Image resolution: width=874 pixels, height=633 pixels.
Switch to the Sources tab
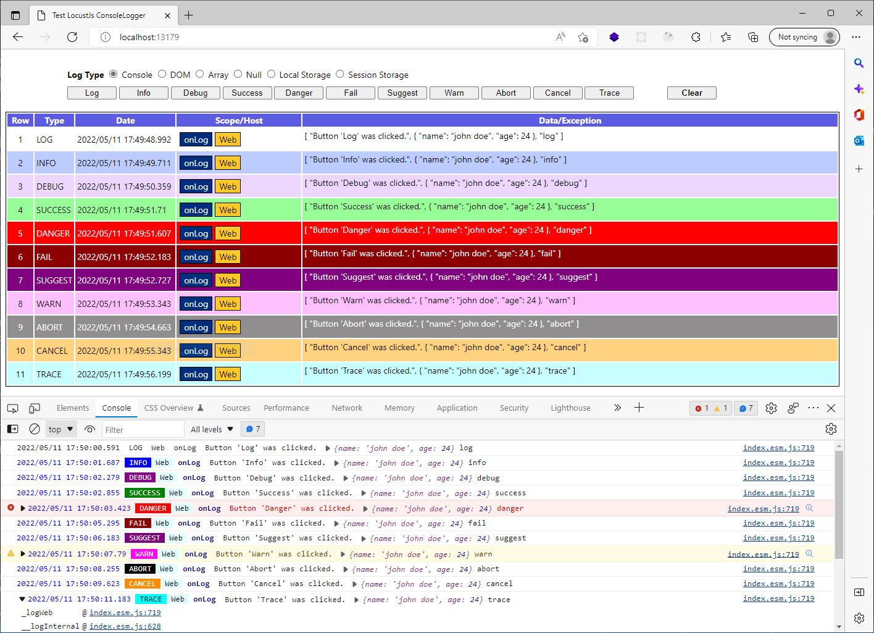236,408
